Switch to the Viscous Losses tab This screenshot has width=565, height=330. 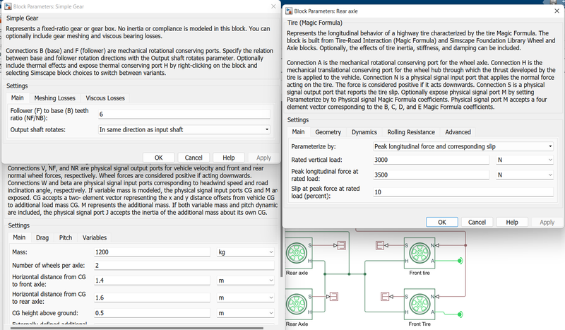(105, 98)
